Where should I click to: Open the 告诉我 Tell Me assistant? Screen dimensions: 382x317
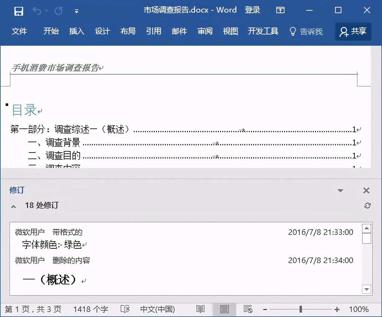tap(306, 31)
